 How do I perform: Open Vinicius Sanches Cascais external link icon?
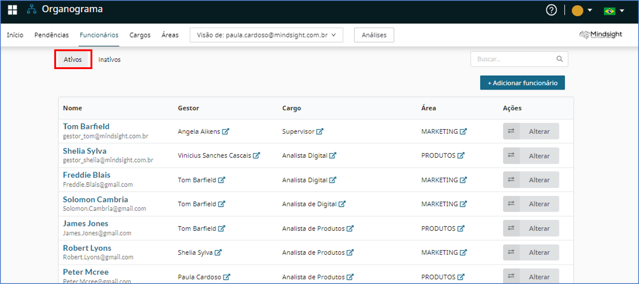[x=256, y=155]
